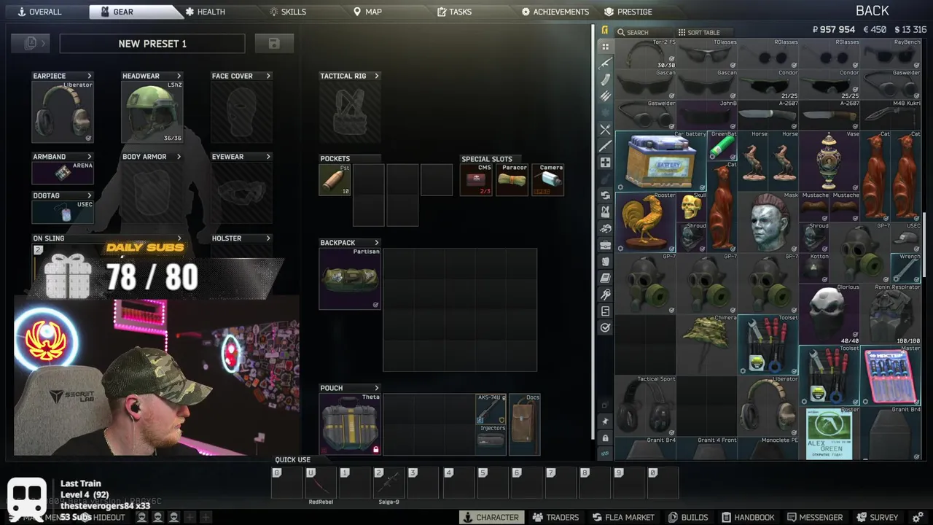Open the Achievements tab
This screenshot has height=525, width=933.
(x=555, y=12)
